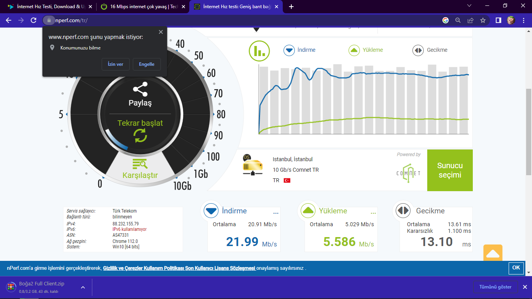Open the profile avatar menu
Image resolution: width=532 pixels, height=299 pixels.
click(x=511, y=20)
